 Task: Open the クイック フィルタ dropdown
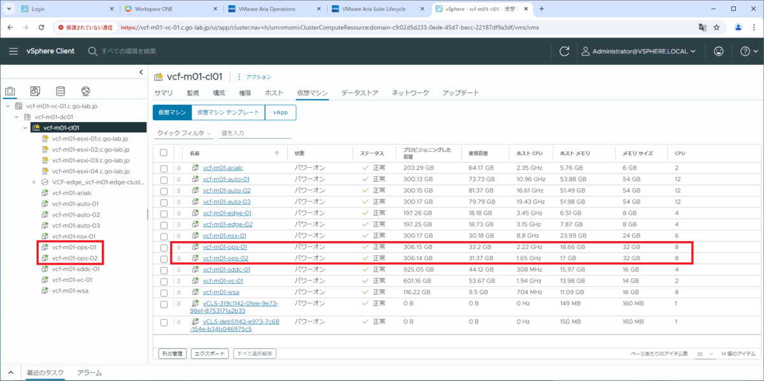coord(184,133)
